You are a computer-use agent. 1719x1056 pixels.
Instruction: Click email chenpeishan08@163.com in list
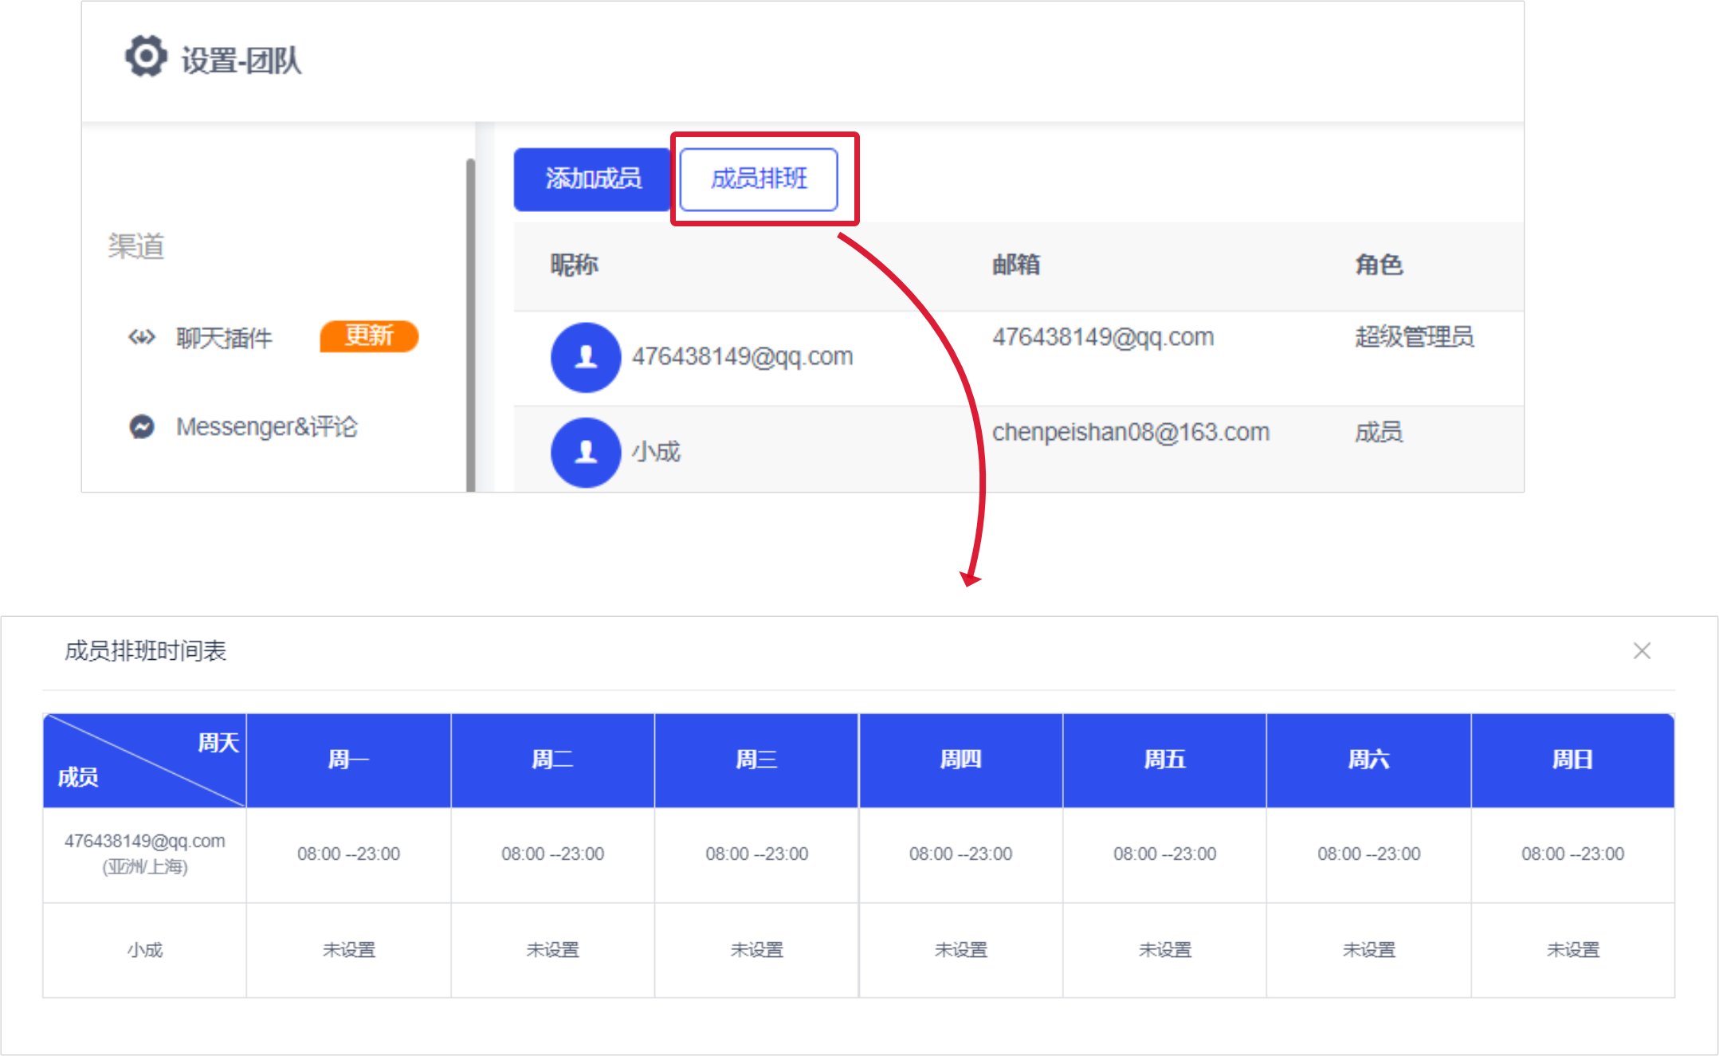(1130, 432)
